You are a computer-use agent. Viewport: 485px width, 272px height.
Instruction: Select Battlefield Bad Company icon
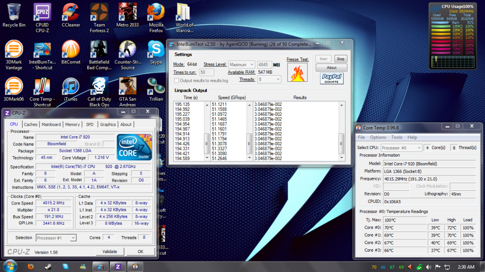pyautogui.click(x=99, y=55)
